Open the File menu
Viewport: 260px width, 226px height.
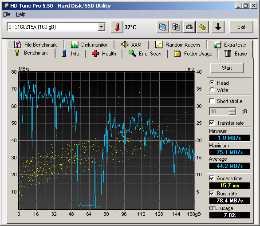7,15
